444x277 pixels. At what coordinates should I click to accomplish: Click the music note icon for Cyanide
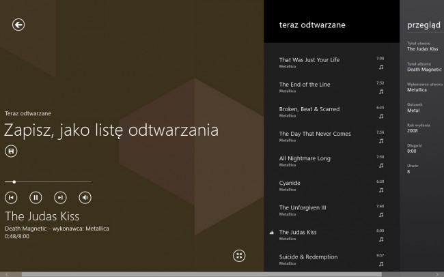click(381, 190)
